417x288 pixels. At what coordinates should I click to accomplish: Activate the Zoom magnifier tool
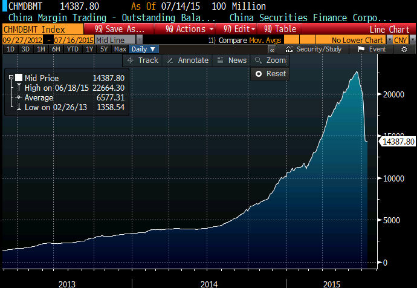coord(270,60)
